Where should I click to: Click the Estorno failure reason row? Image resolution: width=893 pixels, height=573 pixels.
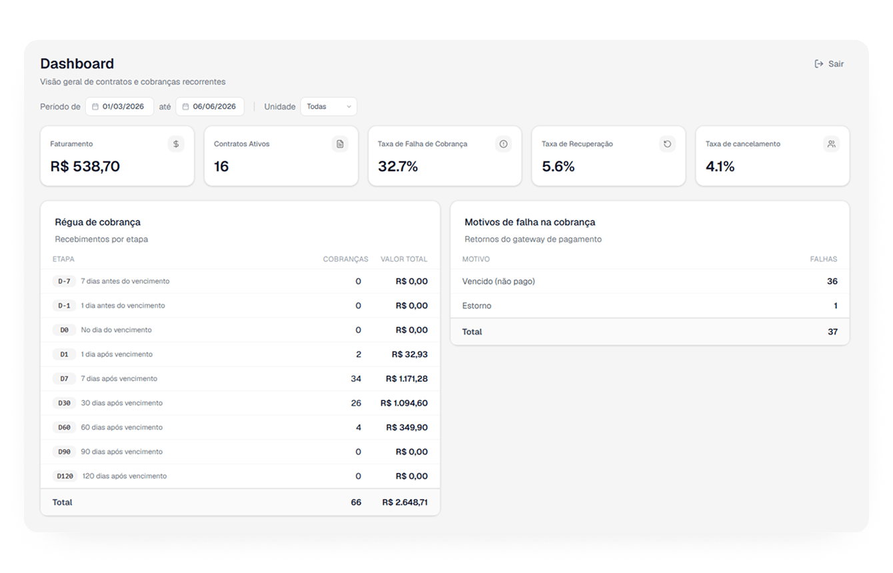[650, 306]
